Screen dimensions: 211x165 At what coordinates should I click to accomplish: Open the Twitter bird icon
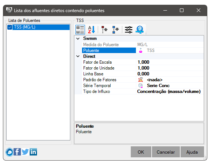[x=25, y=152]
